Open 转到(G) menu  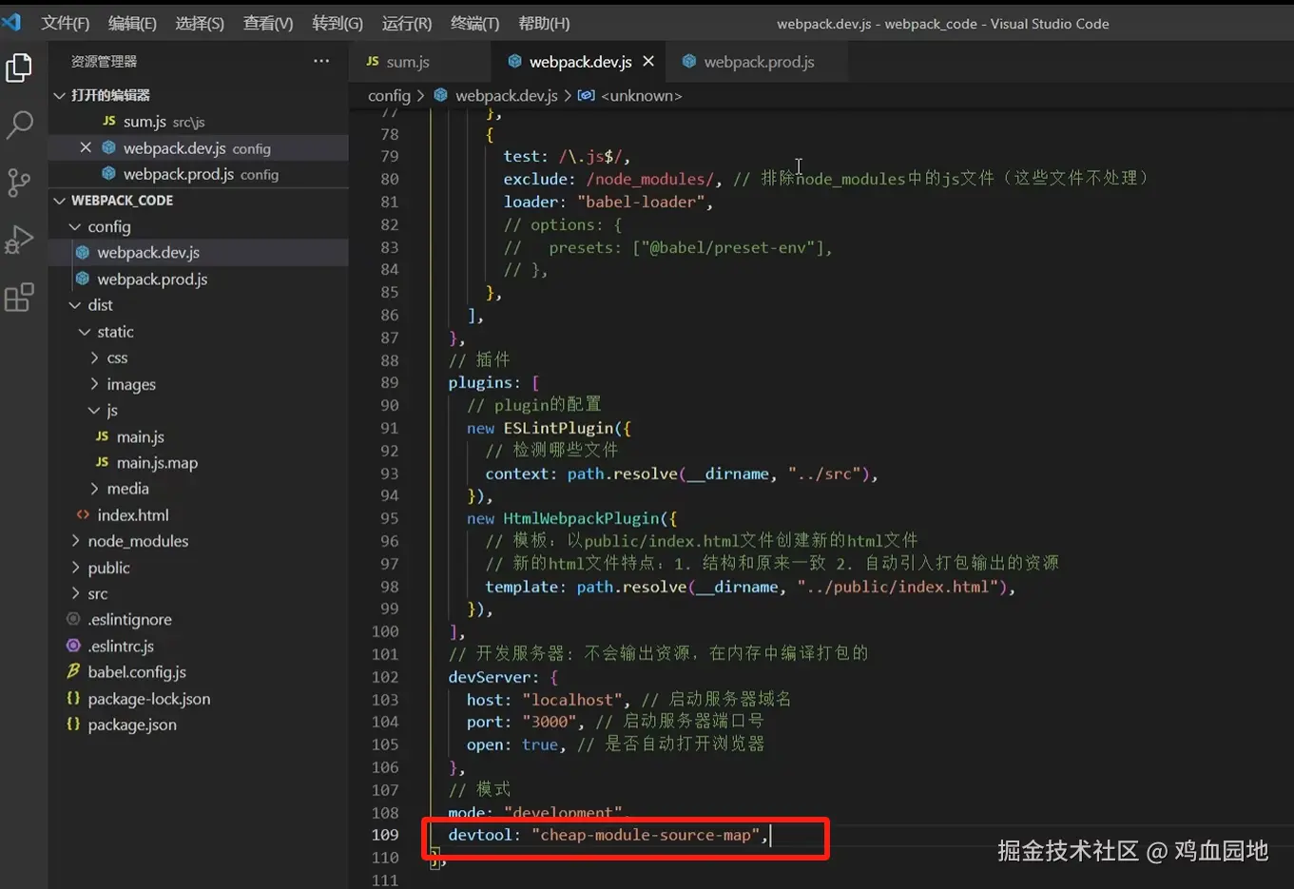(x=338, y=23)
